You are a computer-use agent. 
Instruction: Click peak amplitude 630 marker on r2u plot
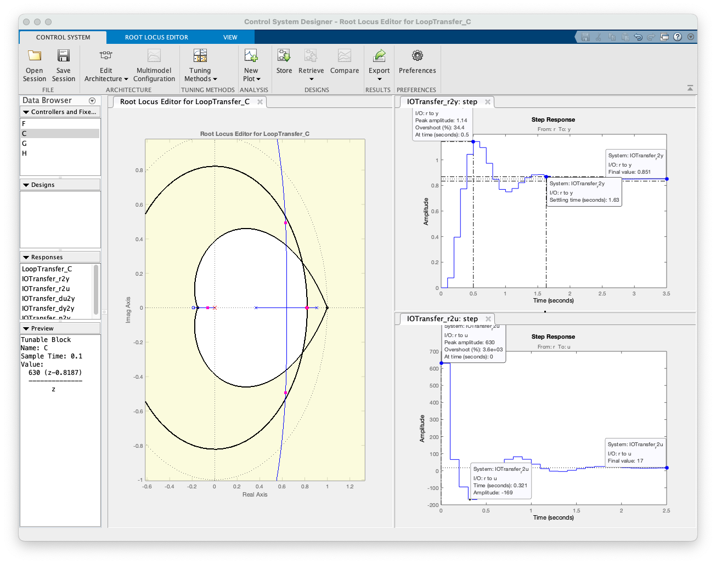[442, 363]
